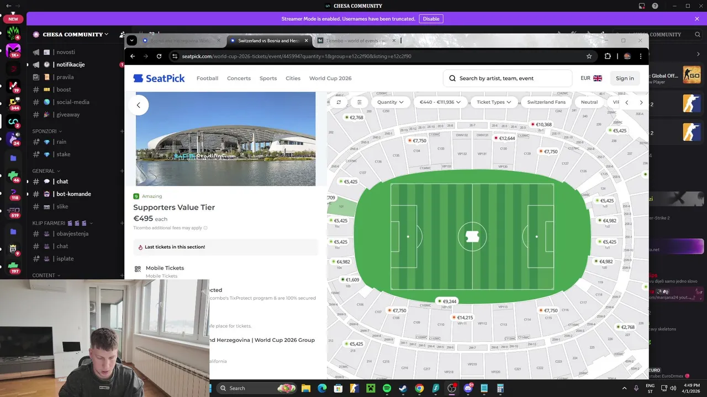Switch to Switzerland vs Bosnia browser tab
The height and width of the screenshot is (397, 707).
click(x=269, y=40)
